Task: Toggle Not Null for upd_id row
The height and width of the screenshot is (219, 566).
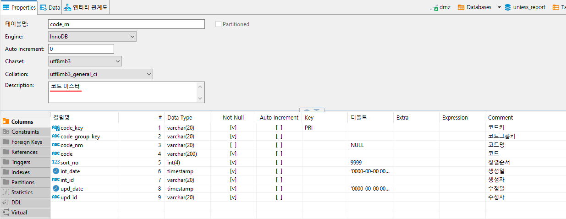Action: click(x=233, y=197)
